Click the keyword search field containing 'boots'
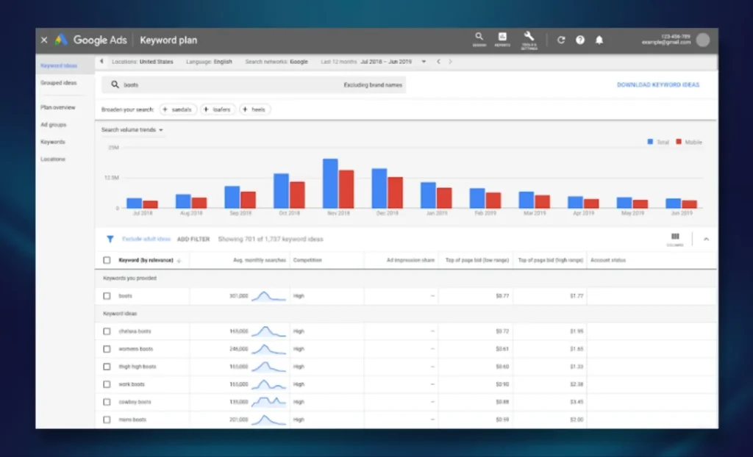 tap(221, 85)
